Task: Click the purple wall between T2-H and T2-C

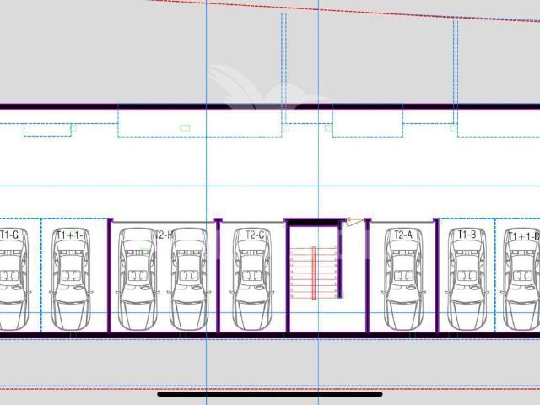Action: tap(218, 275)
